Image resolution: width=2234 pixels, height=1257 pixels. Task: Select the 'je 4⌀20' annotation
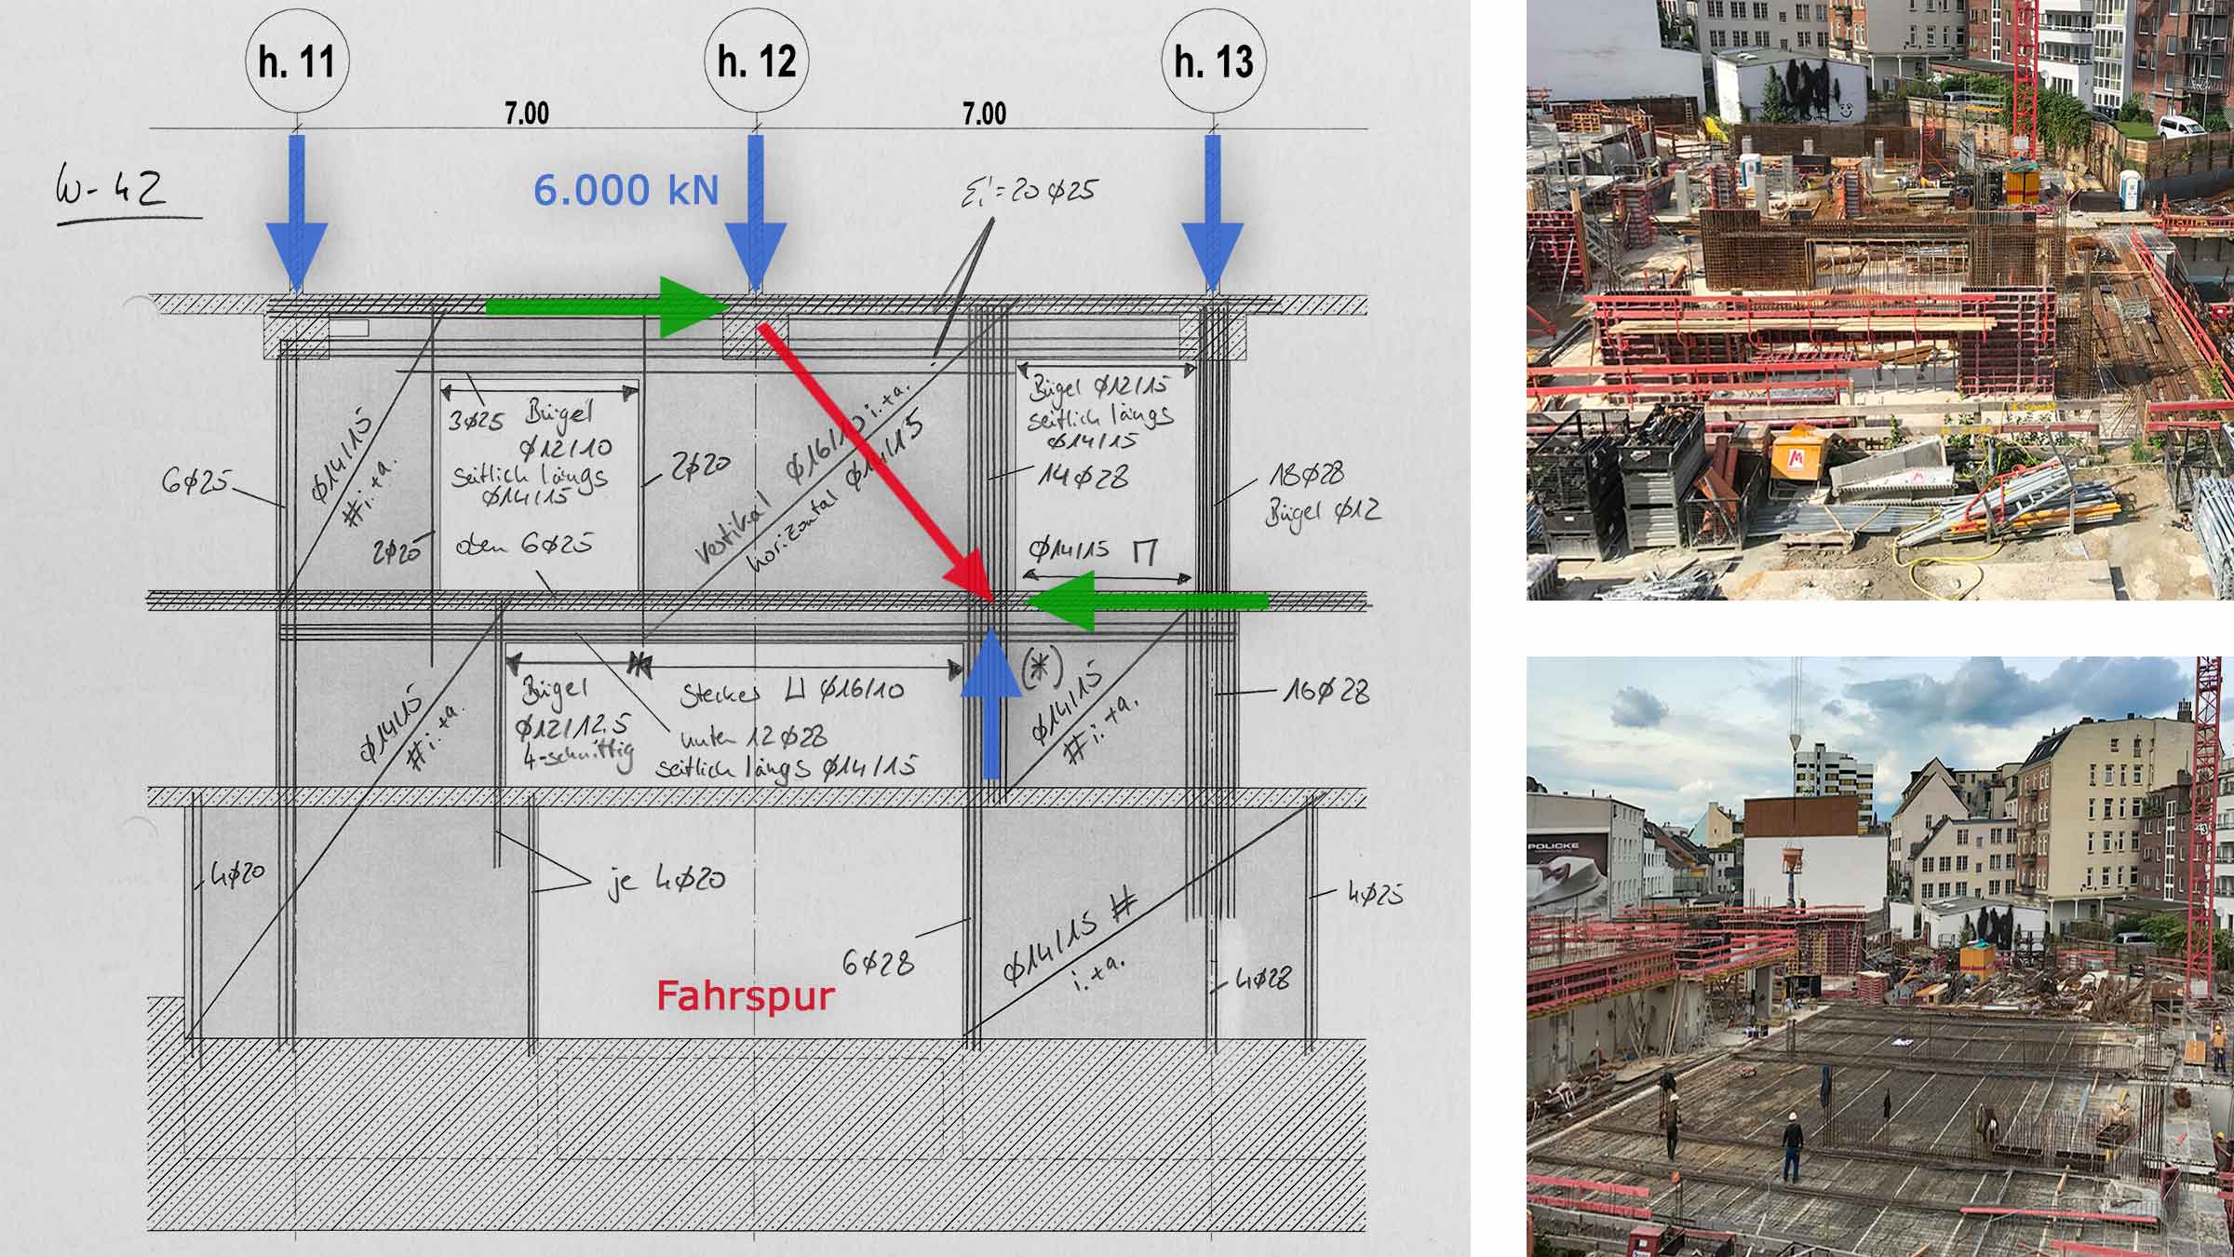click(x=666, y=879)
